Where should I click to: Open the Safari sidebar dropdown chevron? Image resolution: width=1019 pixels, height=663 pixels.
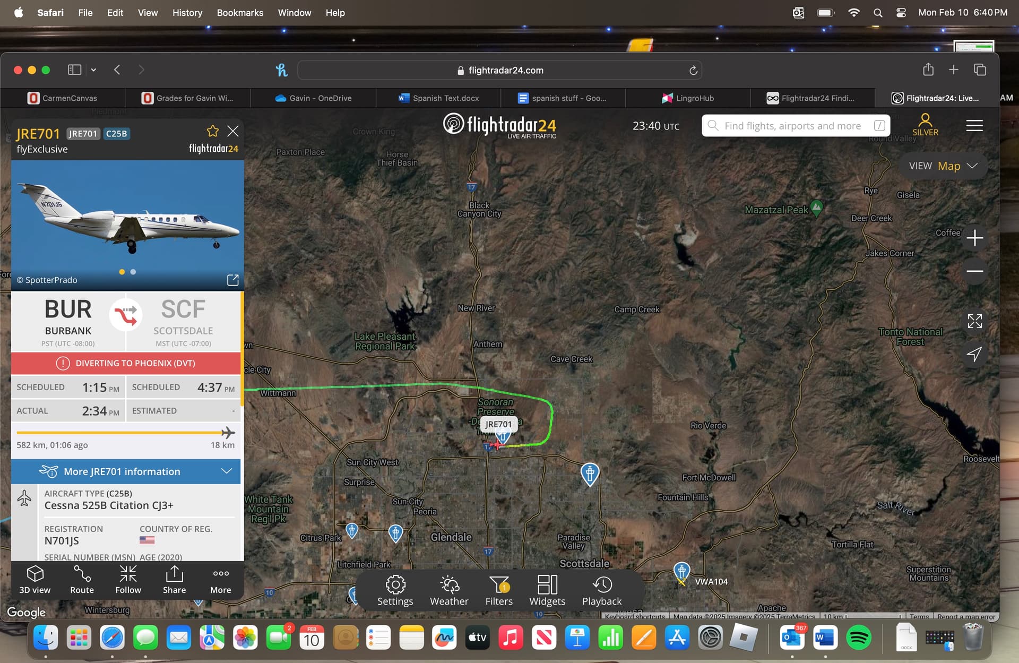[93, 70]
